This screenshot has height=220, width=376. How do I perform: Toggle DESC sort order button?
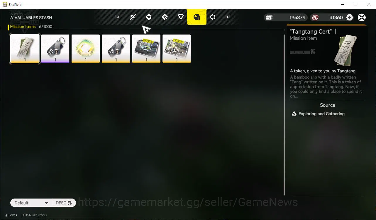(64, 203)
